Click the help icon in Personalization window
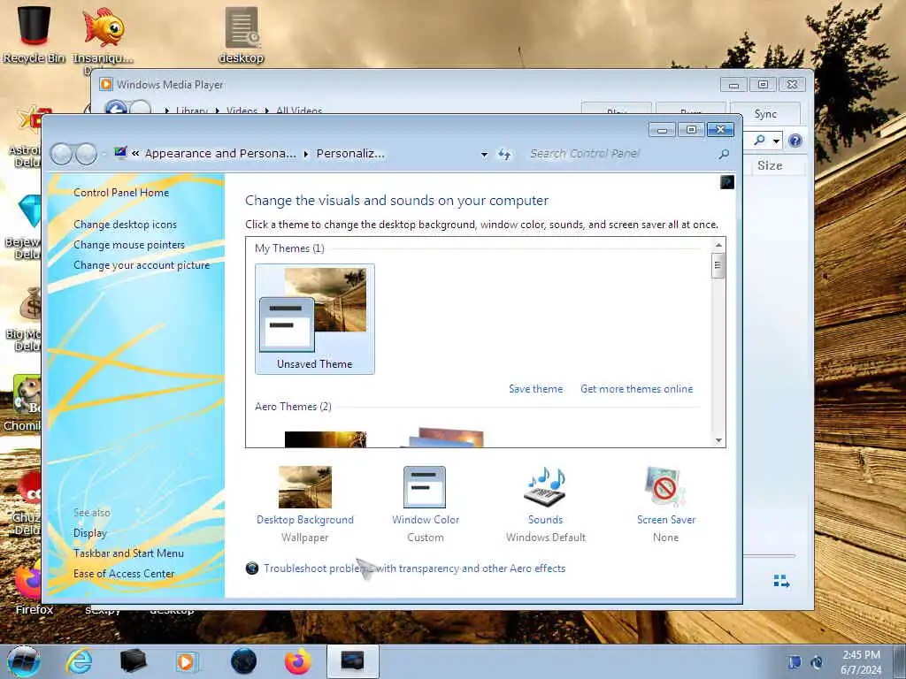906x679 pixels. click(x=727, y=182)
